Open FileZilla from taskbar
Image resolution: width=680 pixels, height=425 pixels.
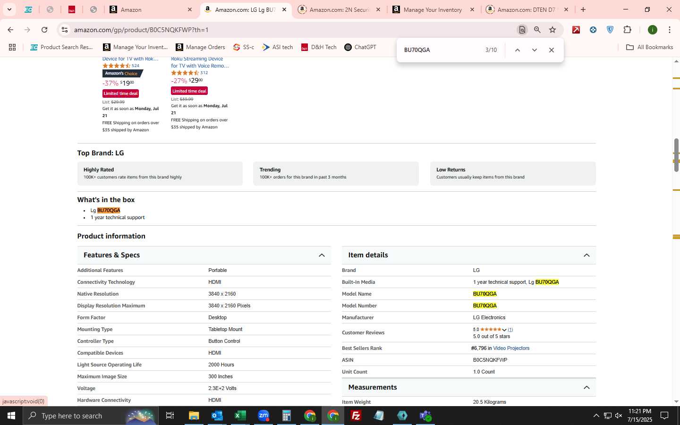[356, 416]
